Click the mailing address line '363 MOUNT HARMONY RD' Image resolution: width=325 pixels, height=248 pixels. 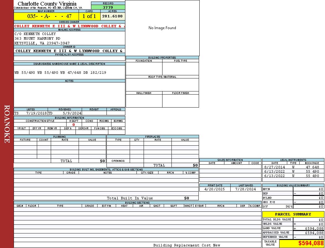pyautogui.click(x=37, y=38)
